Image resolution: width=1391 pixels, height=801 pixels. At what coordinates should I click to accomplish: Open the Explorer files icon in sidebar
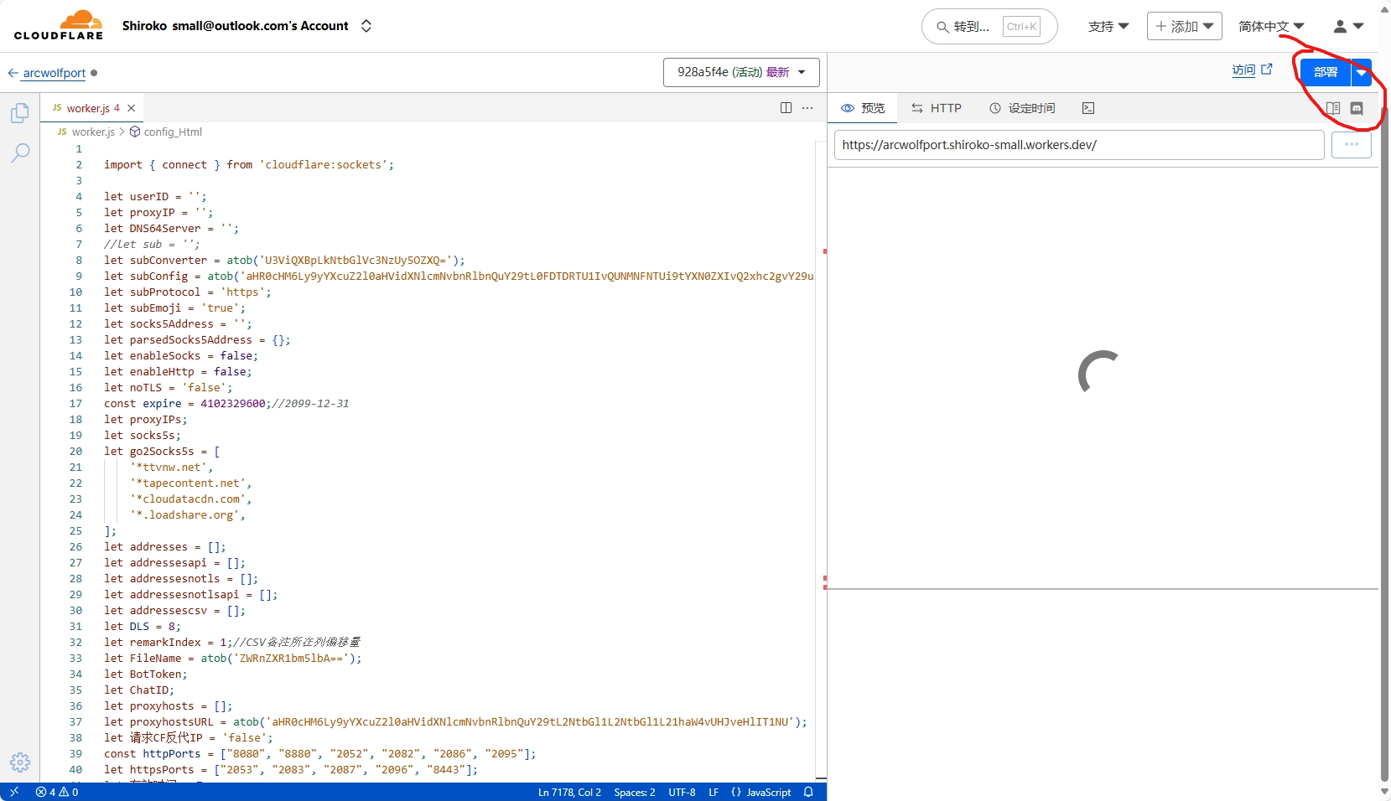20,113
